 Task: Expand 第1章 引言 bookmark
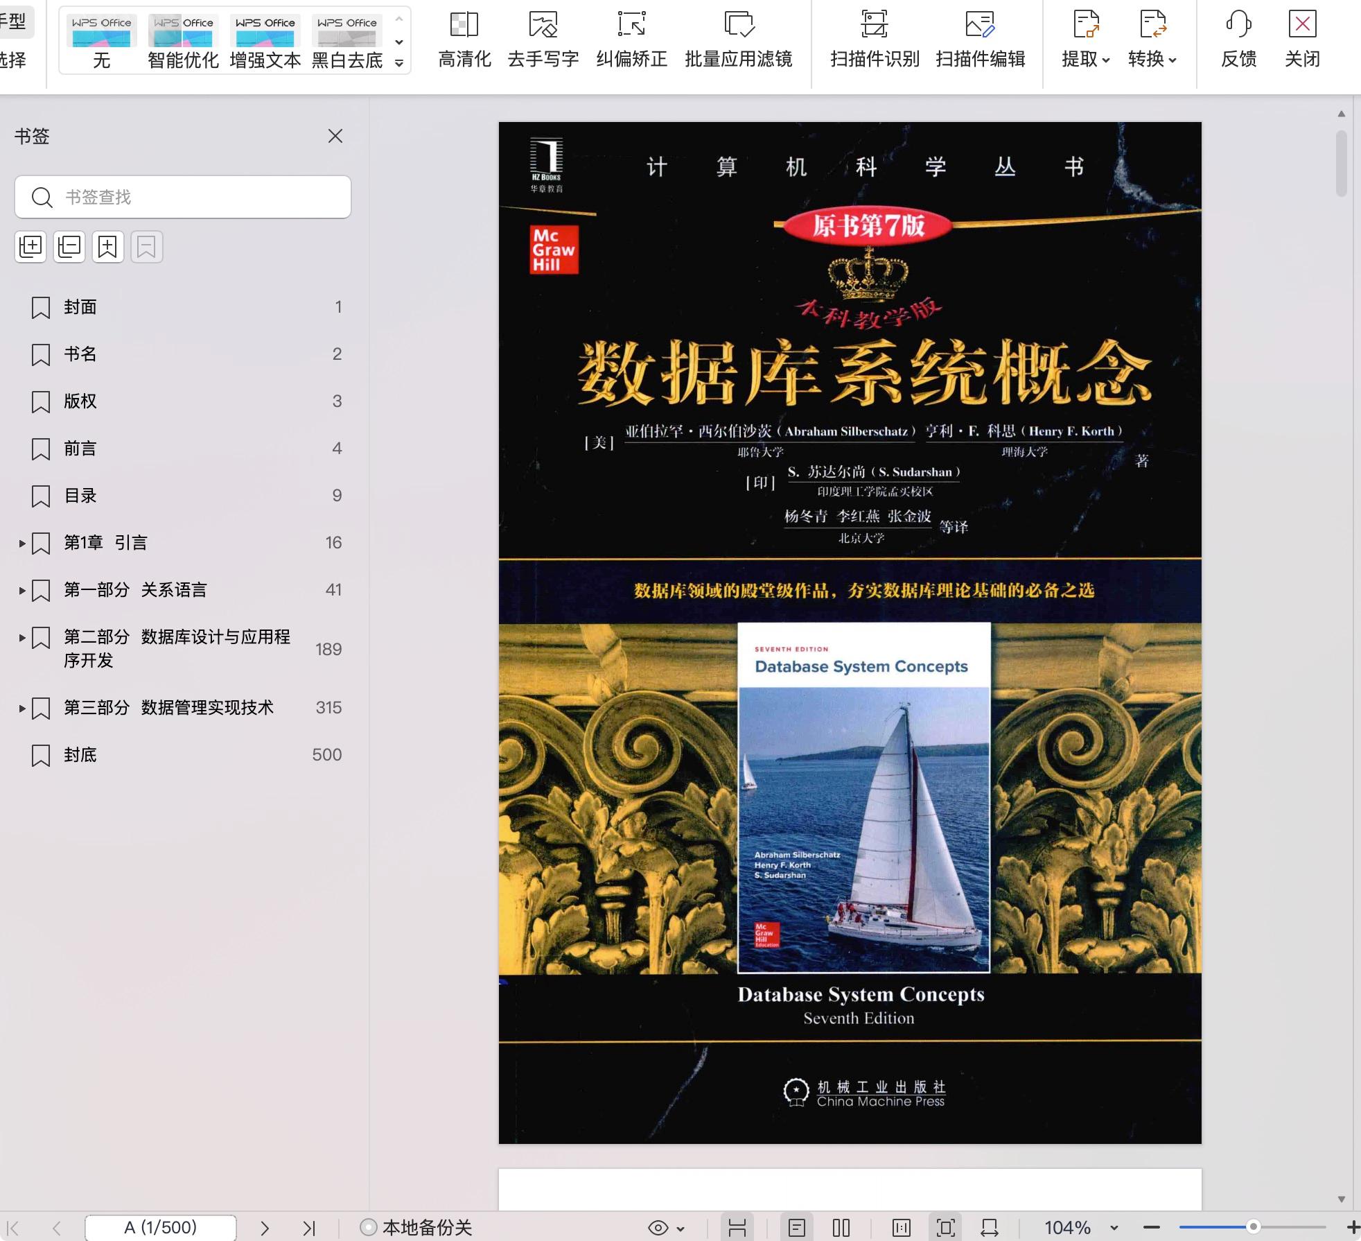(x=22, y=544)
